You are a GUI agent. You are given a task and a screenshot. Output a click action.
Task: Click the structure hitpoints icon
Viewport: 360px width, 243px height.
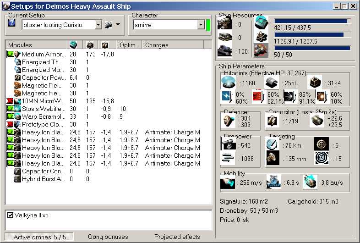(314, 82)
